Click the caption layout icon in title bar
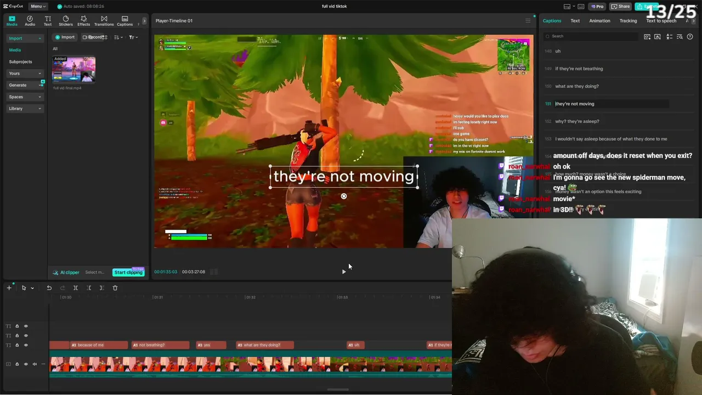Screen dimensions: 702x395 (x=581, y=7)
